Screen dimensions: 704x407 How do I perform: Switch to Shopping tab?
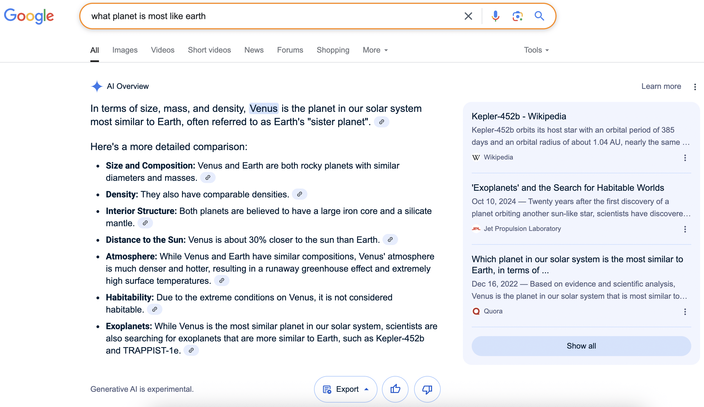333,50
